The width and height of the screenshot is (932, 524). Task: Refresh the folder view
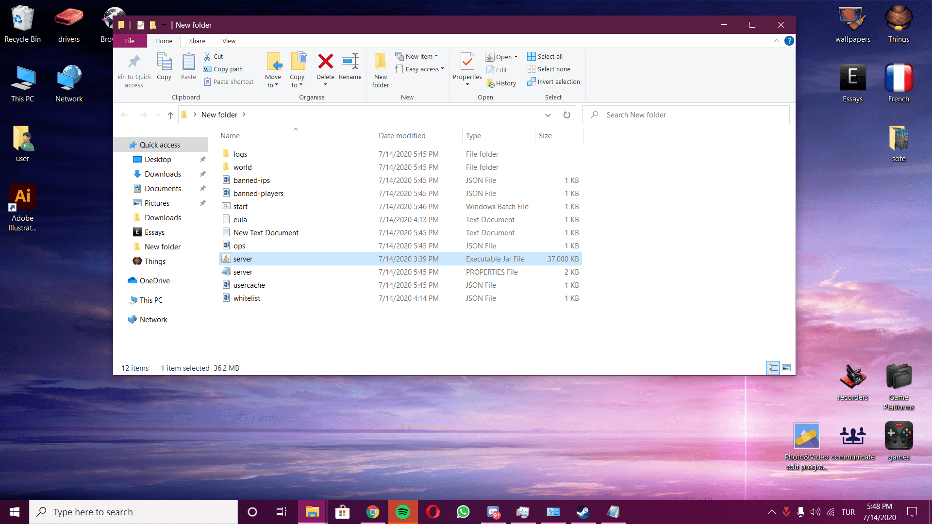point(566,115)
